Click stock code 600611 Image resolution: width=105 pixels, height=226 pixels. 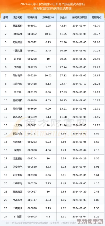[32, 125]
